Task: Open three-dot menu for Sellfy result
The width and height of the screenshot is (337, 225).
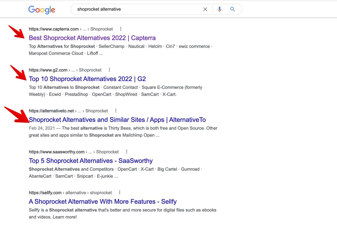Action: (120, 193)
